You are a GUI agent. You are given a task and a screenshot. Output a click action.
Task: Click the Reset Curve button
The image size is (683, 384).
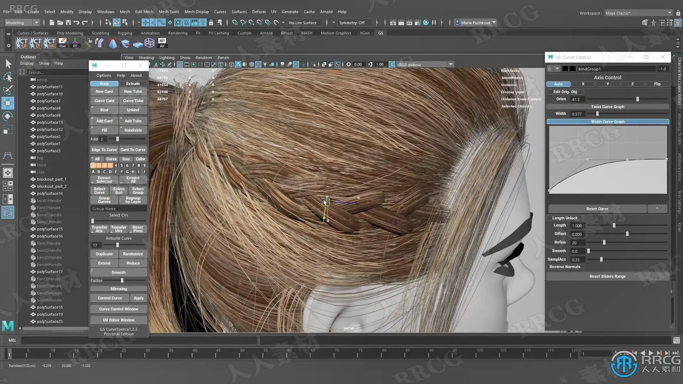(x=597, y=209)
